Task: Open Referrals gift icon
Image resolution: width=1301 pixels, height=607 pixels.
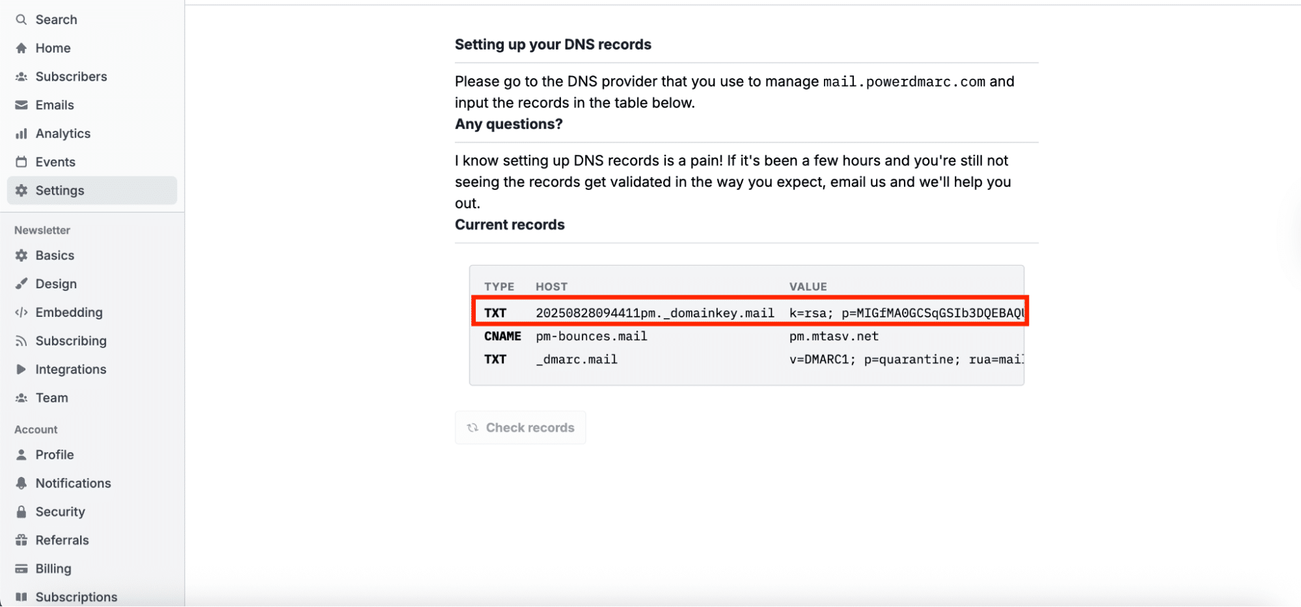Action: (21, 540)
